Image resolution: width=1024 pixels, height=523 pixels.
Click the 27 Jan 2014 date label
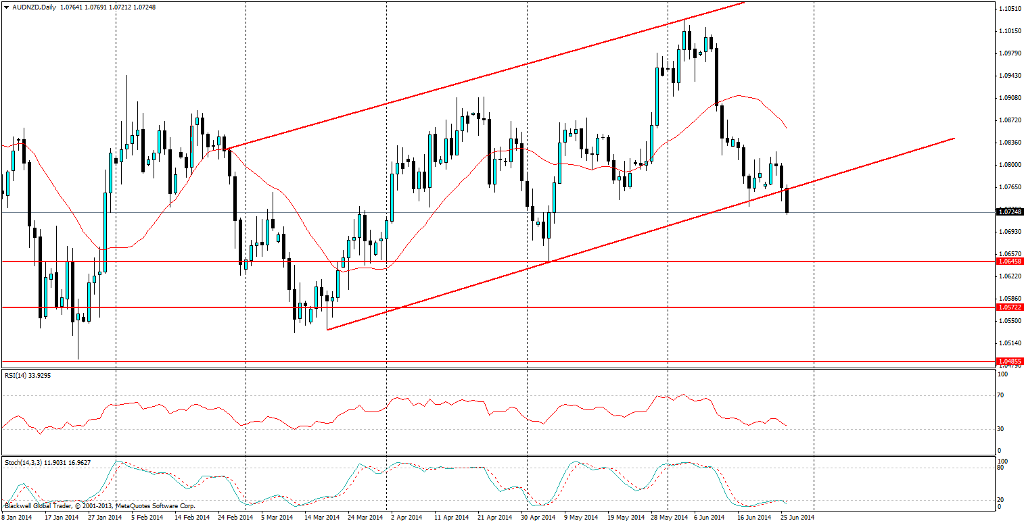pos(105,518)
